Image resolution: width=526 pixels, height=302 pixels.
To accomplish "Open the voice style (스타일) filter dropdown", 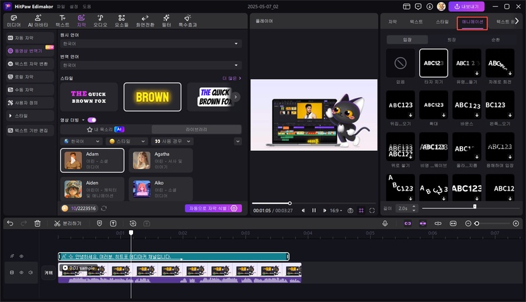I will (127, 142).
